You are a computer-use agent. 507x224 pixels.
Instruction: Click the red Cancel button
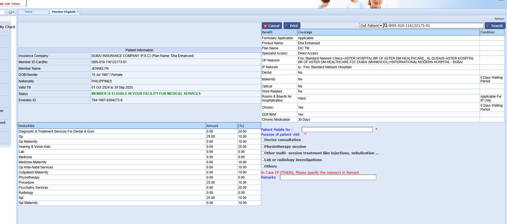(272, 26)
